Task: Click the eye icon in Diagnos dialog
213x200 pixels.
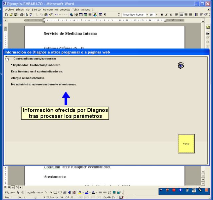Action: coord(181,66)
